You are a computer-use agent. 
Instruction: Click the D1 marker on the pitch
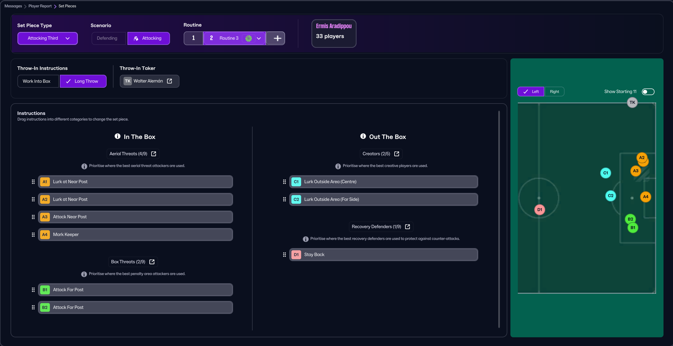[539, 210]
